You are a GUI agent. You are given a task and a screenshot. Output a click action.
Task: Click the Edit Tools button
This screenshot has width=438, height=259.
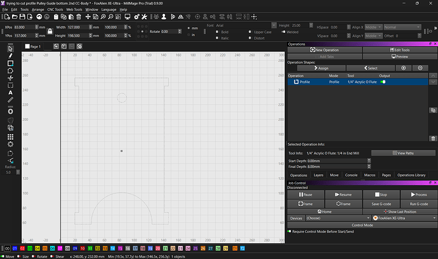coord(400,50)
